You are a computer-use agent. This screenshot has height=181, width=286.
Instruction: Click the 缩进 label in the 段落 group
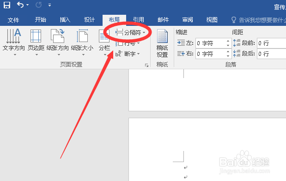click(182, 32)
